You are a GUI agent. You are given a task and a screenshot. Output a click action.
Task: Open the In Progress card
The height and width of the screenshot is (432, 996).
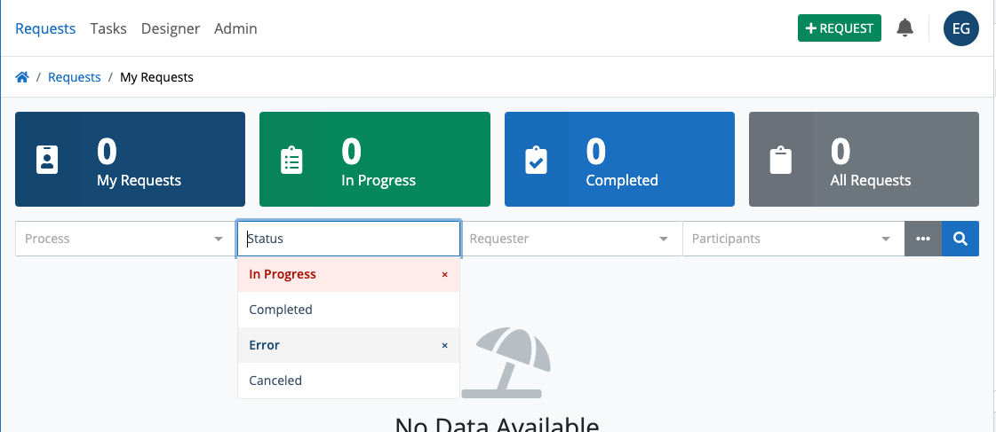375,159
